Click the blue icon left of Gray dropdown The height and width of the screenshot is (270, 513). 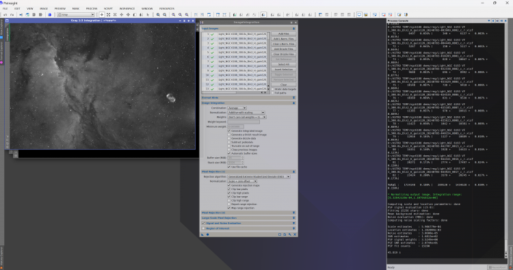[50, 15]
